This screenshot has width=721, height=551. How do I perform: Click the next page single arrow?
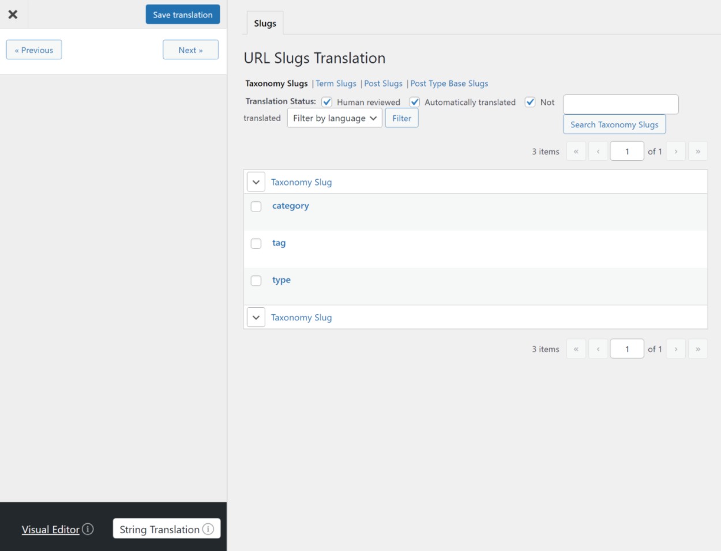pos(675,151)
